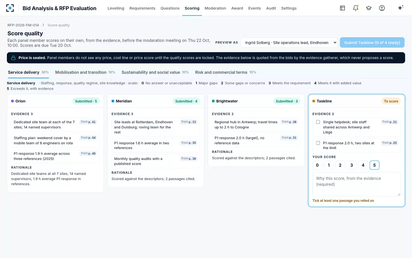Open Taskline's 'from p.21' page reference
This screenshot has height=258, width=412.
pyautogui.click(x=390, y=122)
